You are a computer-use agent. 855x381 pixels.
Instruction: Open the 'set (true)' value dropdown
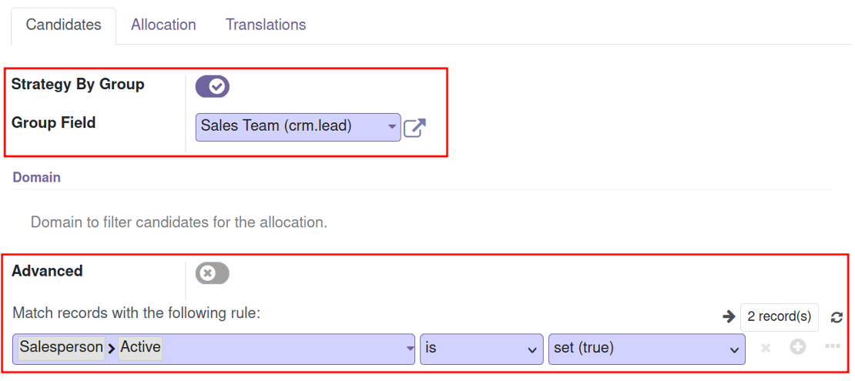pos(647,349)
